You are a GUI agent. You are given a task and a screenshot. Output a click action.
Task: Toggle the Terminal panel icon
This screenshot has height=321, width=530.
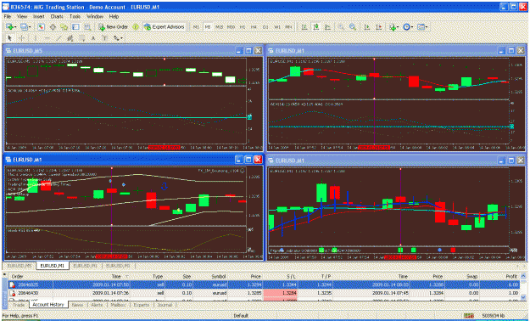point(75,27)
